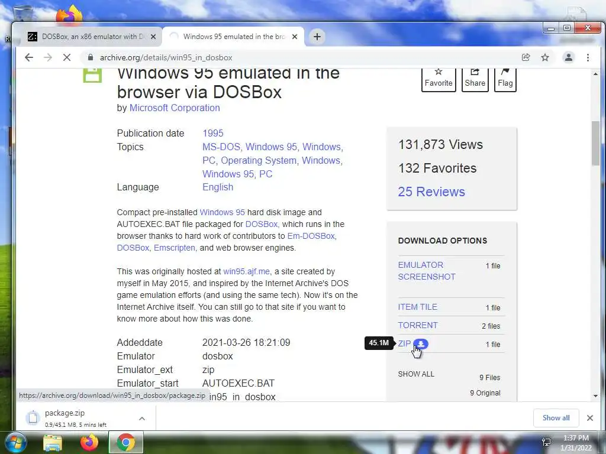This screenshot has width=606, height=454.
Task: Click the 9 Original files link
Action: 485,393
